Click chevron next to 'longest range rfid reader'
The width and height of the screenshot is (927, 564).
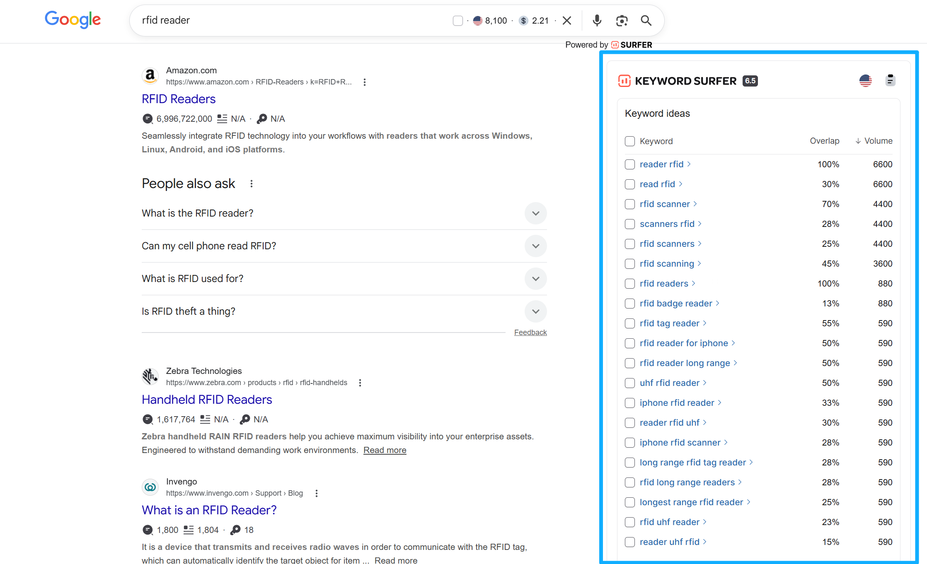coord(749,502)
